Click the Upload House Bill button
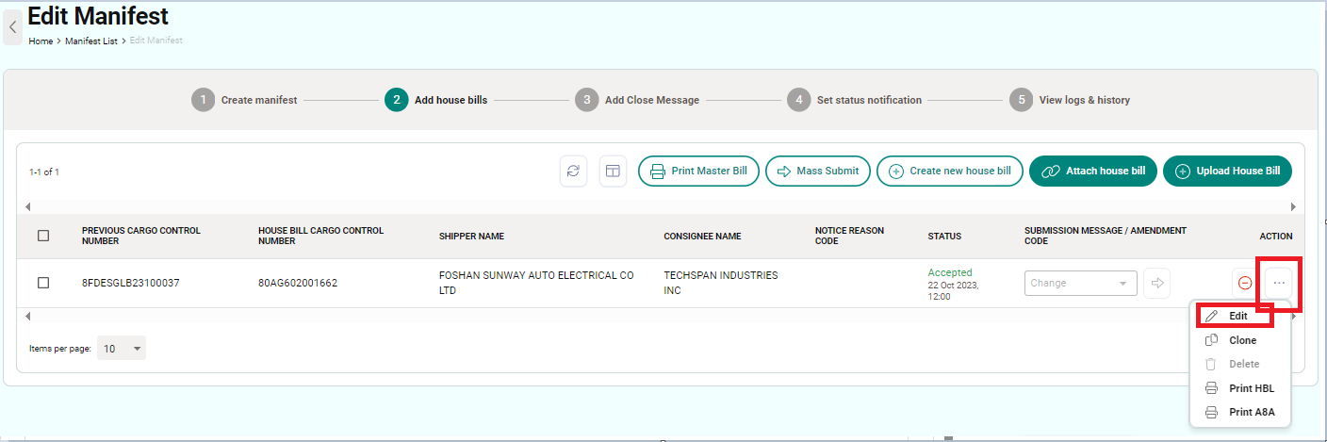Screen dimensions: 1327x442 tap(1227, 172)
